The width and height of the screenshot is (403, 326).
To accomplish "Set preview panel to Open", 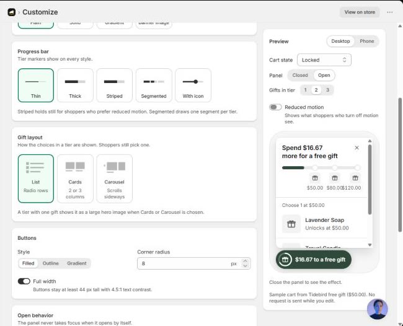I will pyautogui.click(x=324, y=75).
